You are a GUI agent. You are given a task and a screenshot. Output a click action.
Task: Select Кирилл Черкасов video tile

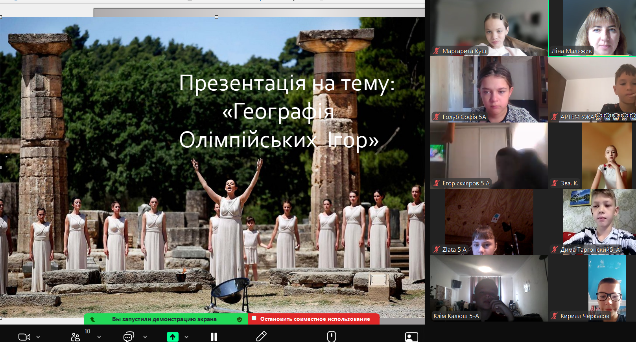point(592,289)
